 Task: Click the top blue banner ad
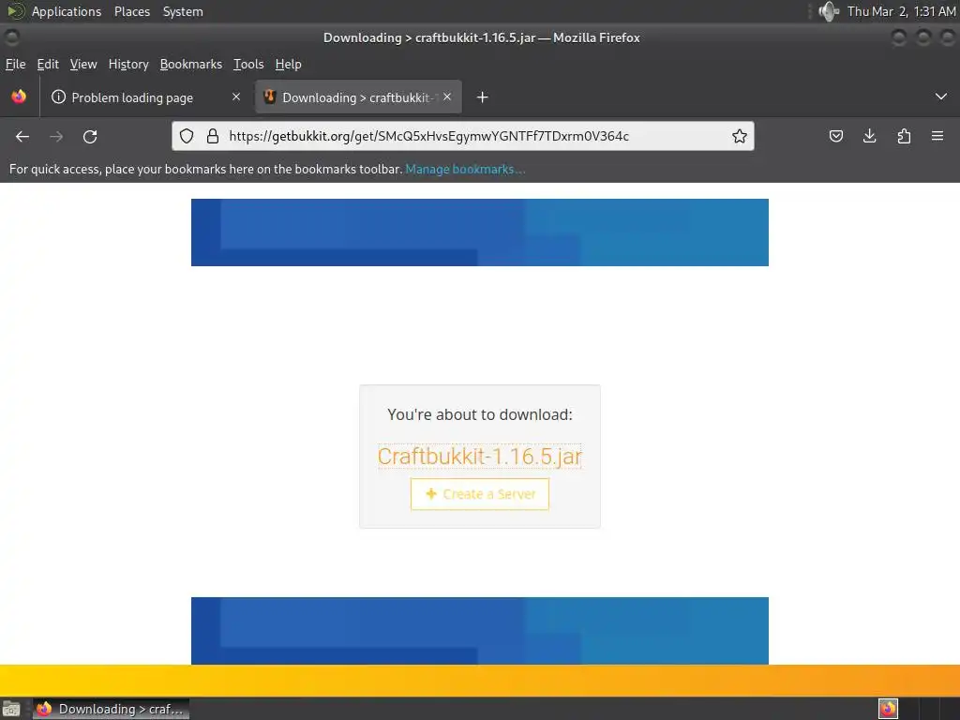tap(479, 232)
